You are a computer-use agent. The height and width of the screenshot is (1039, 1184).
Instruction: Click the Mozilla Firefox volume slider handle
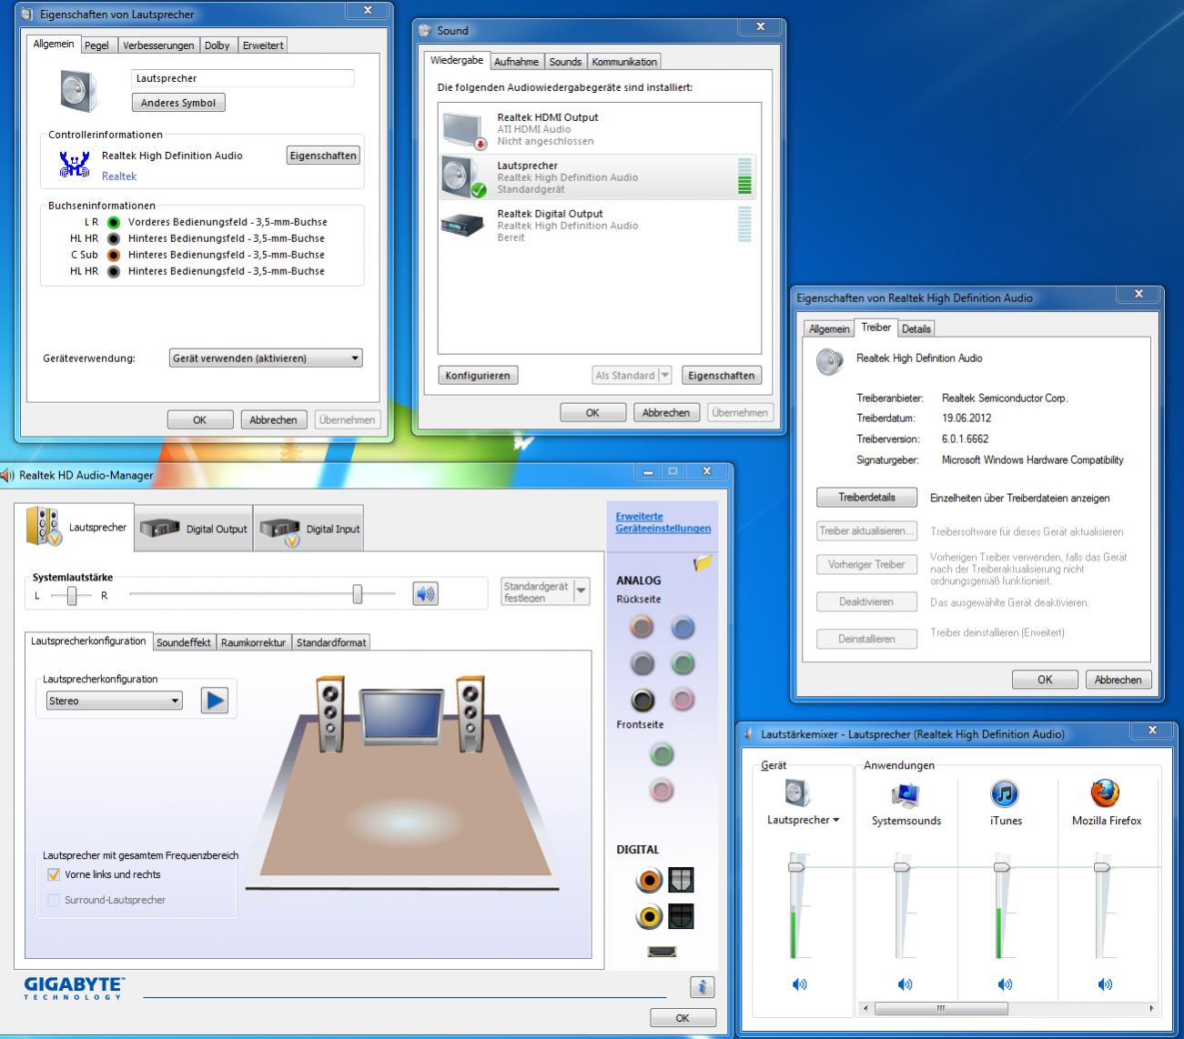(1102, 867)
